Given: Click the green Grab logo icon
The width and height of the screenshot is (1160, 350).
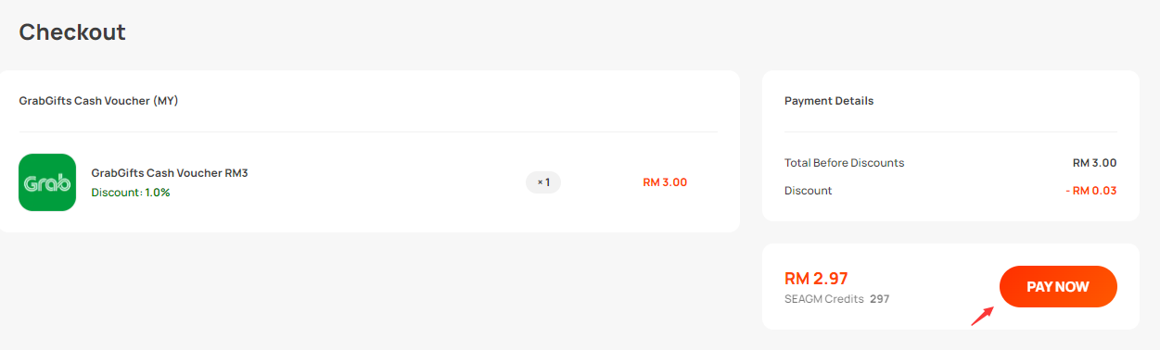Looking at the screenshot, I should click(47, 182).
